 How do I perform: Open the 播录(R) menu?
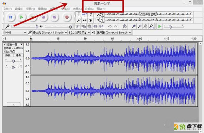click(x=42, y=9)
